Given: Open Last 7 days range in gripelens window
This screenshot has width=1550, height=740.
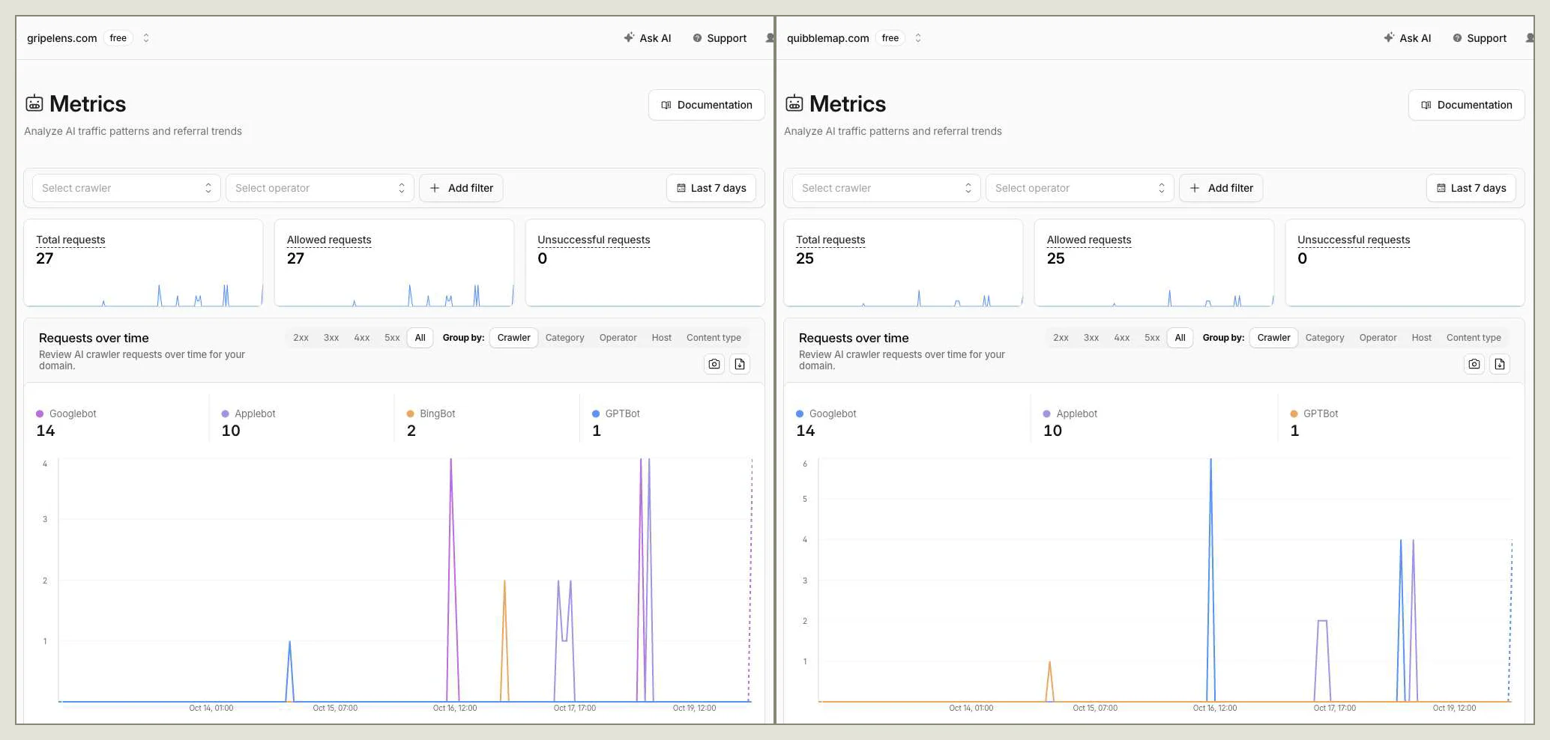Looking at the screenshot, I should click(x=711, y=188).
